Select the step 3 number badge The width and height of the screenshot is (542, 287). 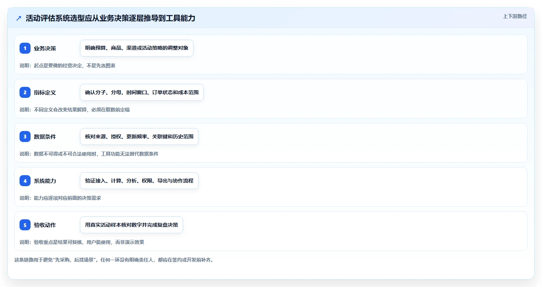tap(25, 137)
